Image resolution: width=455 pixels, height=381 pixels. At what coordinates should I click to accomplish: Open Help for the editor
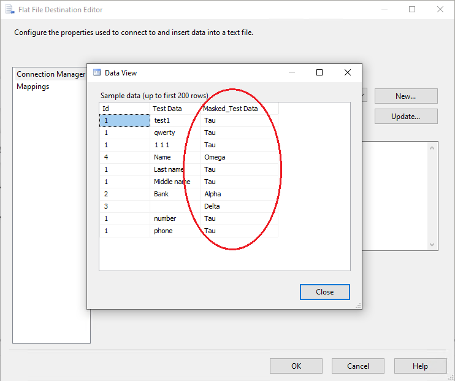click(x=420, y=366)
